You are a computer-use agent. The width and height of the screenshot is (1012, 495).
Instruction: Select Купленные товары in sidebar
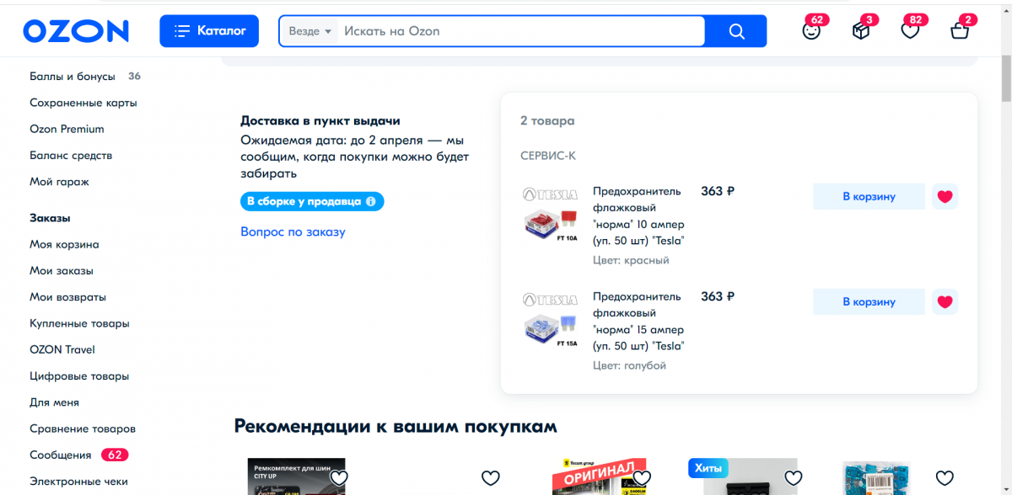(79, 323)
